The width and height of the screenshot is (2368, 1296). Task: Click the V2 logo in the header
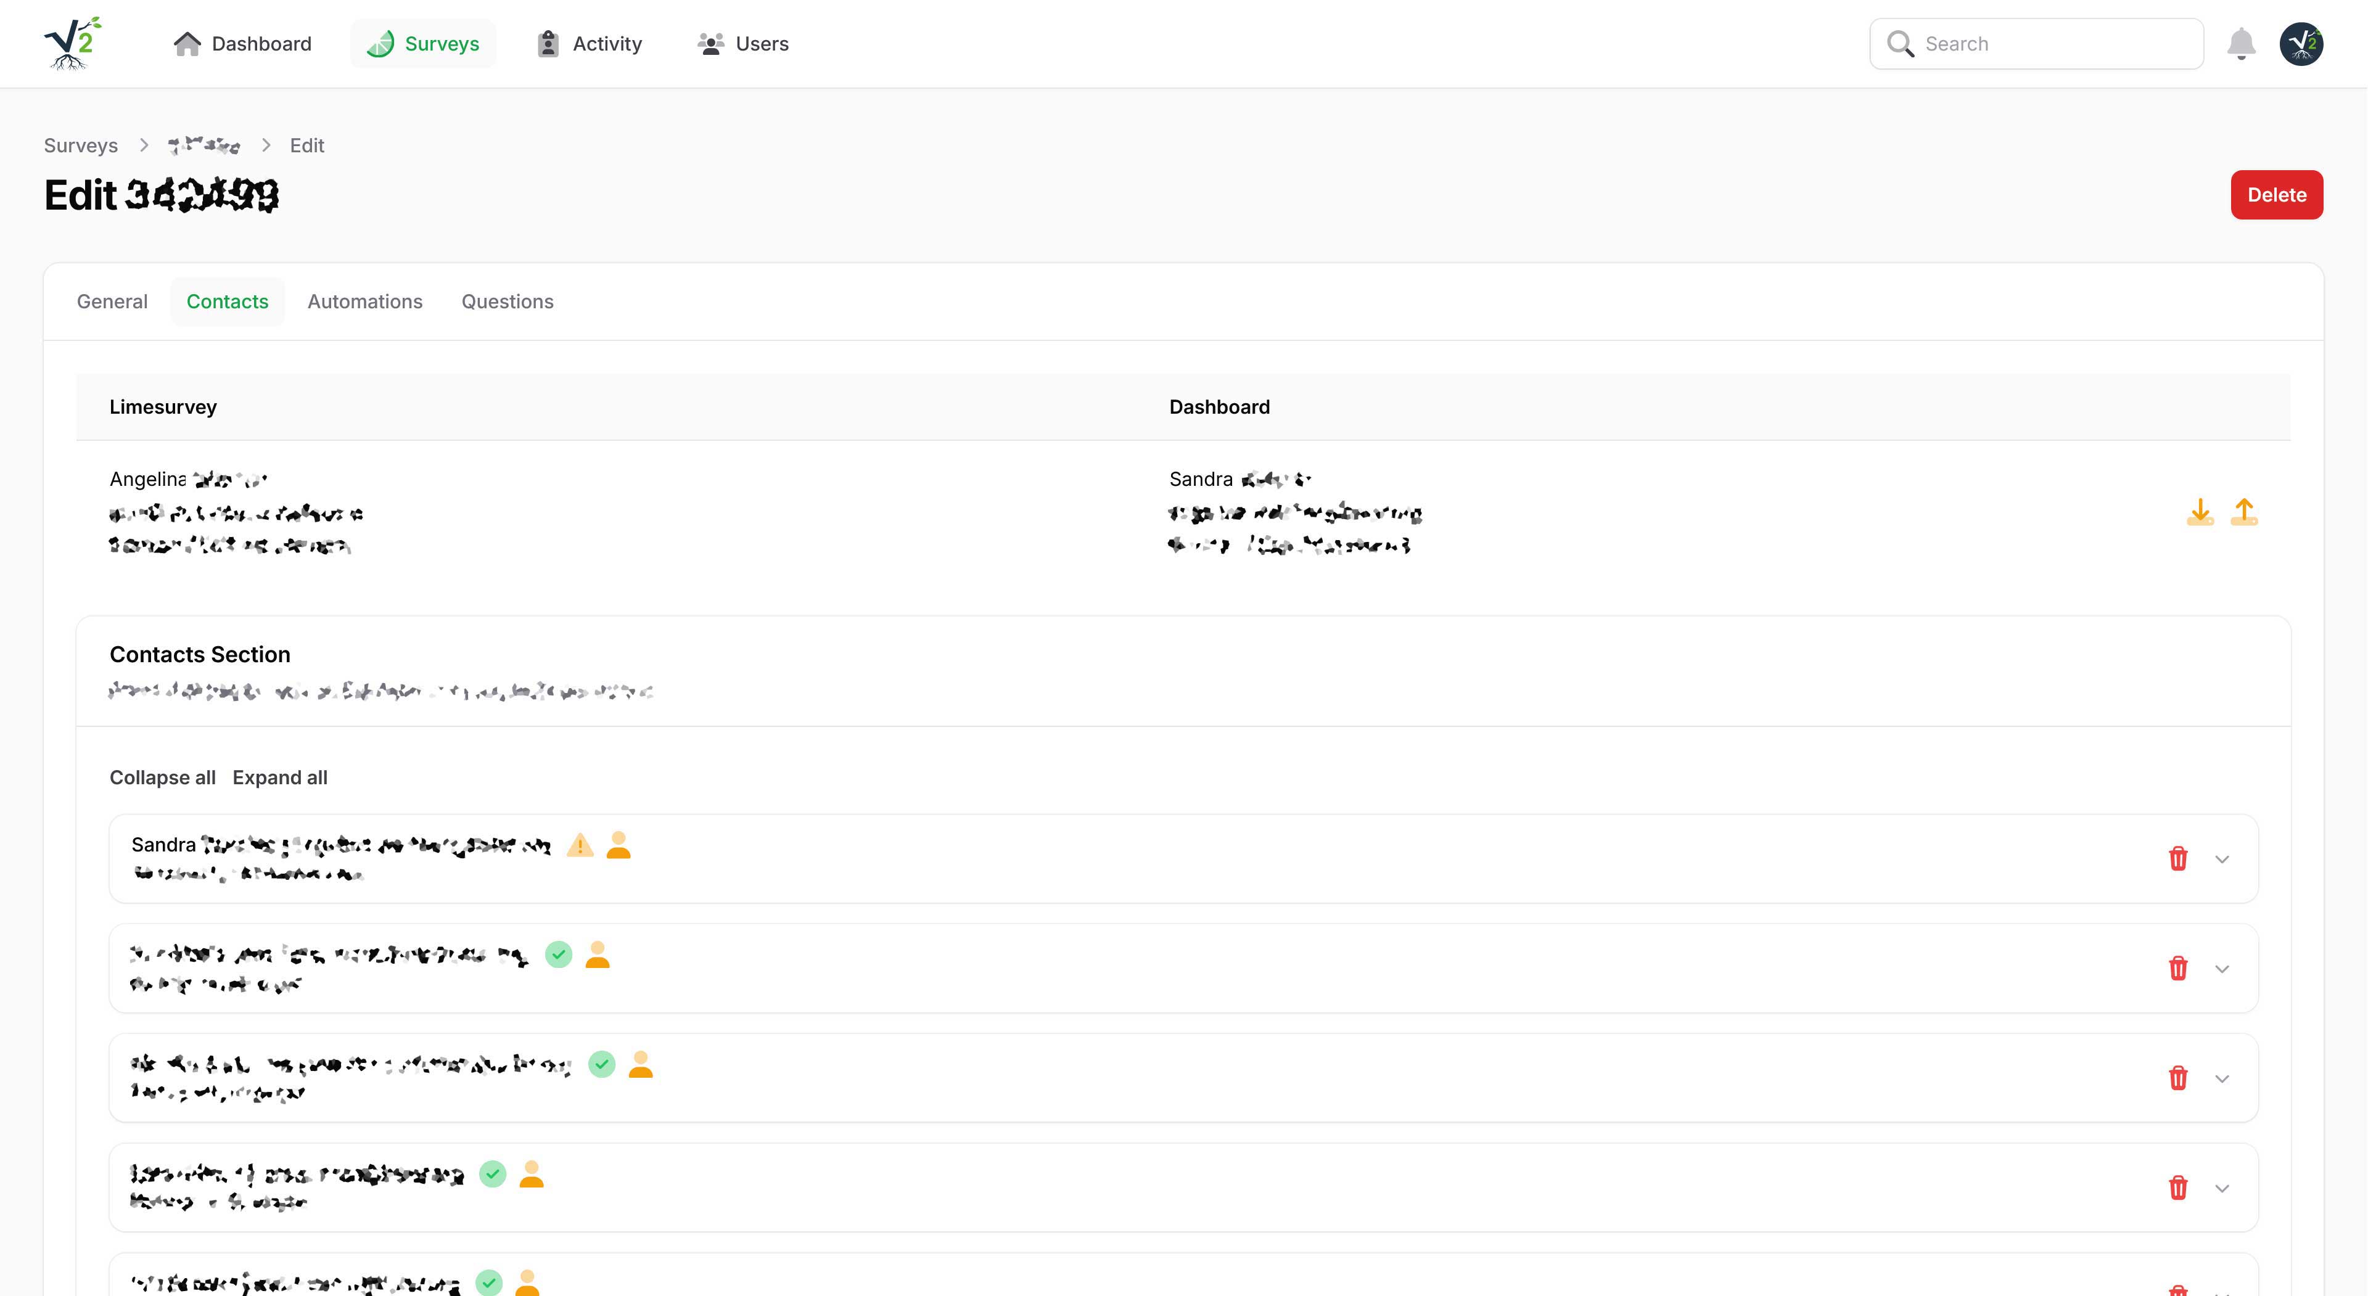click(x=73, y=43)
